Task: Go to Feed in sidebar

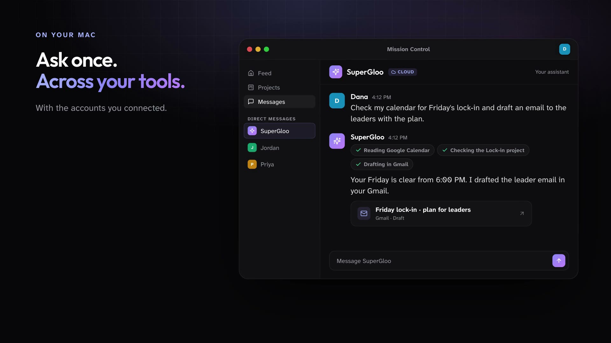Action: tap(279, 73)
